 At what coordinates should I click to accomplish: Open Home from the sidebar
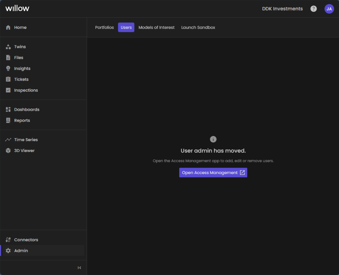[x=20, y=28]
